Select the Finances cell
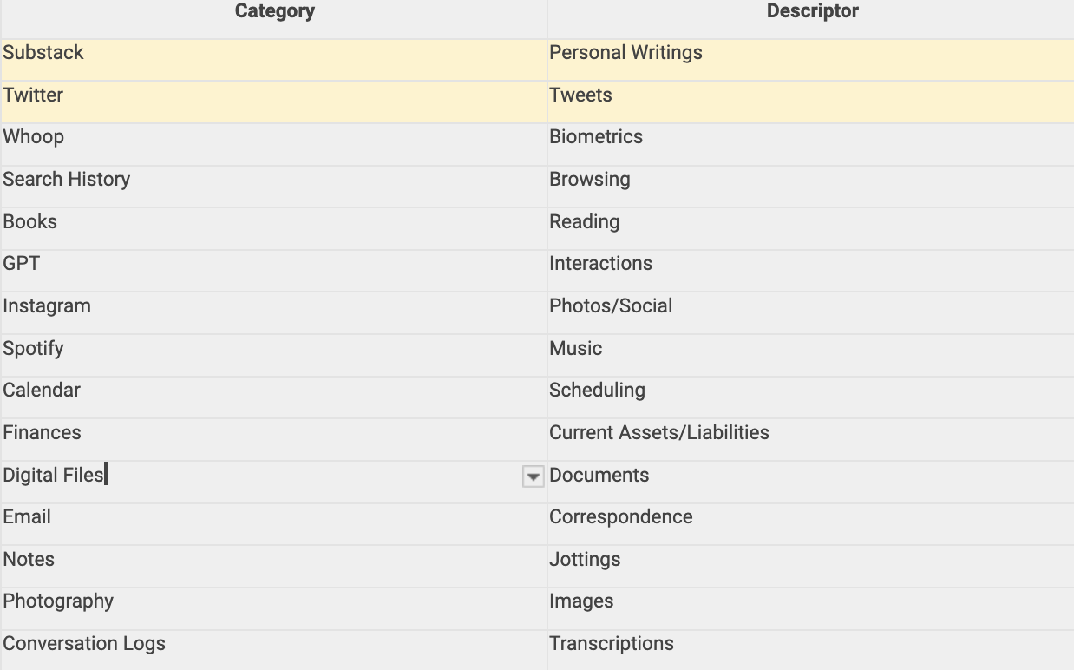This screenshot has height=670, width=1074. click(x=42, y=433)
